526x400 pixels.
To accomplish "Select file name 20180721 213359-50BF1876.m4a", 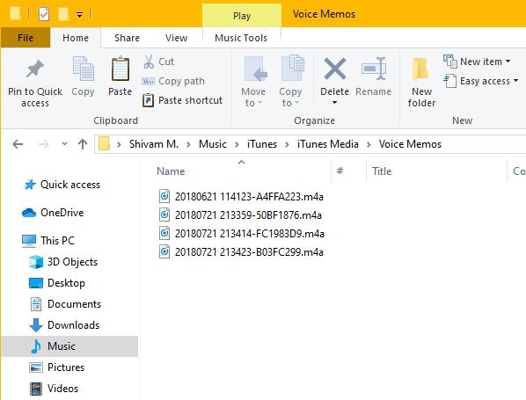I will coord(248,215).
